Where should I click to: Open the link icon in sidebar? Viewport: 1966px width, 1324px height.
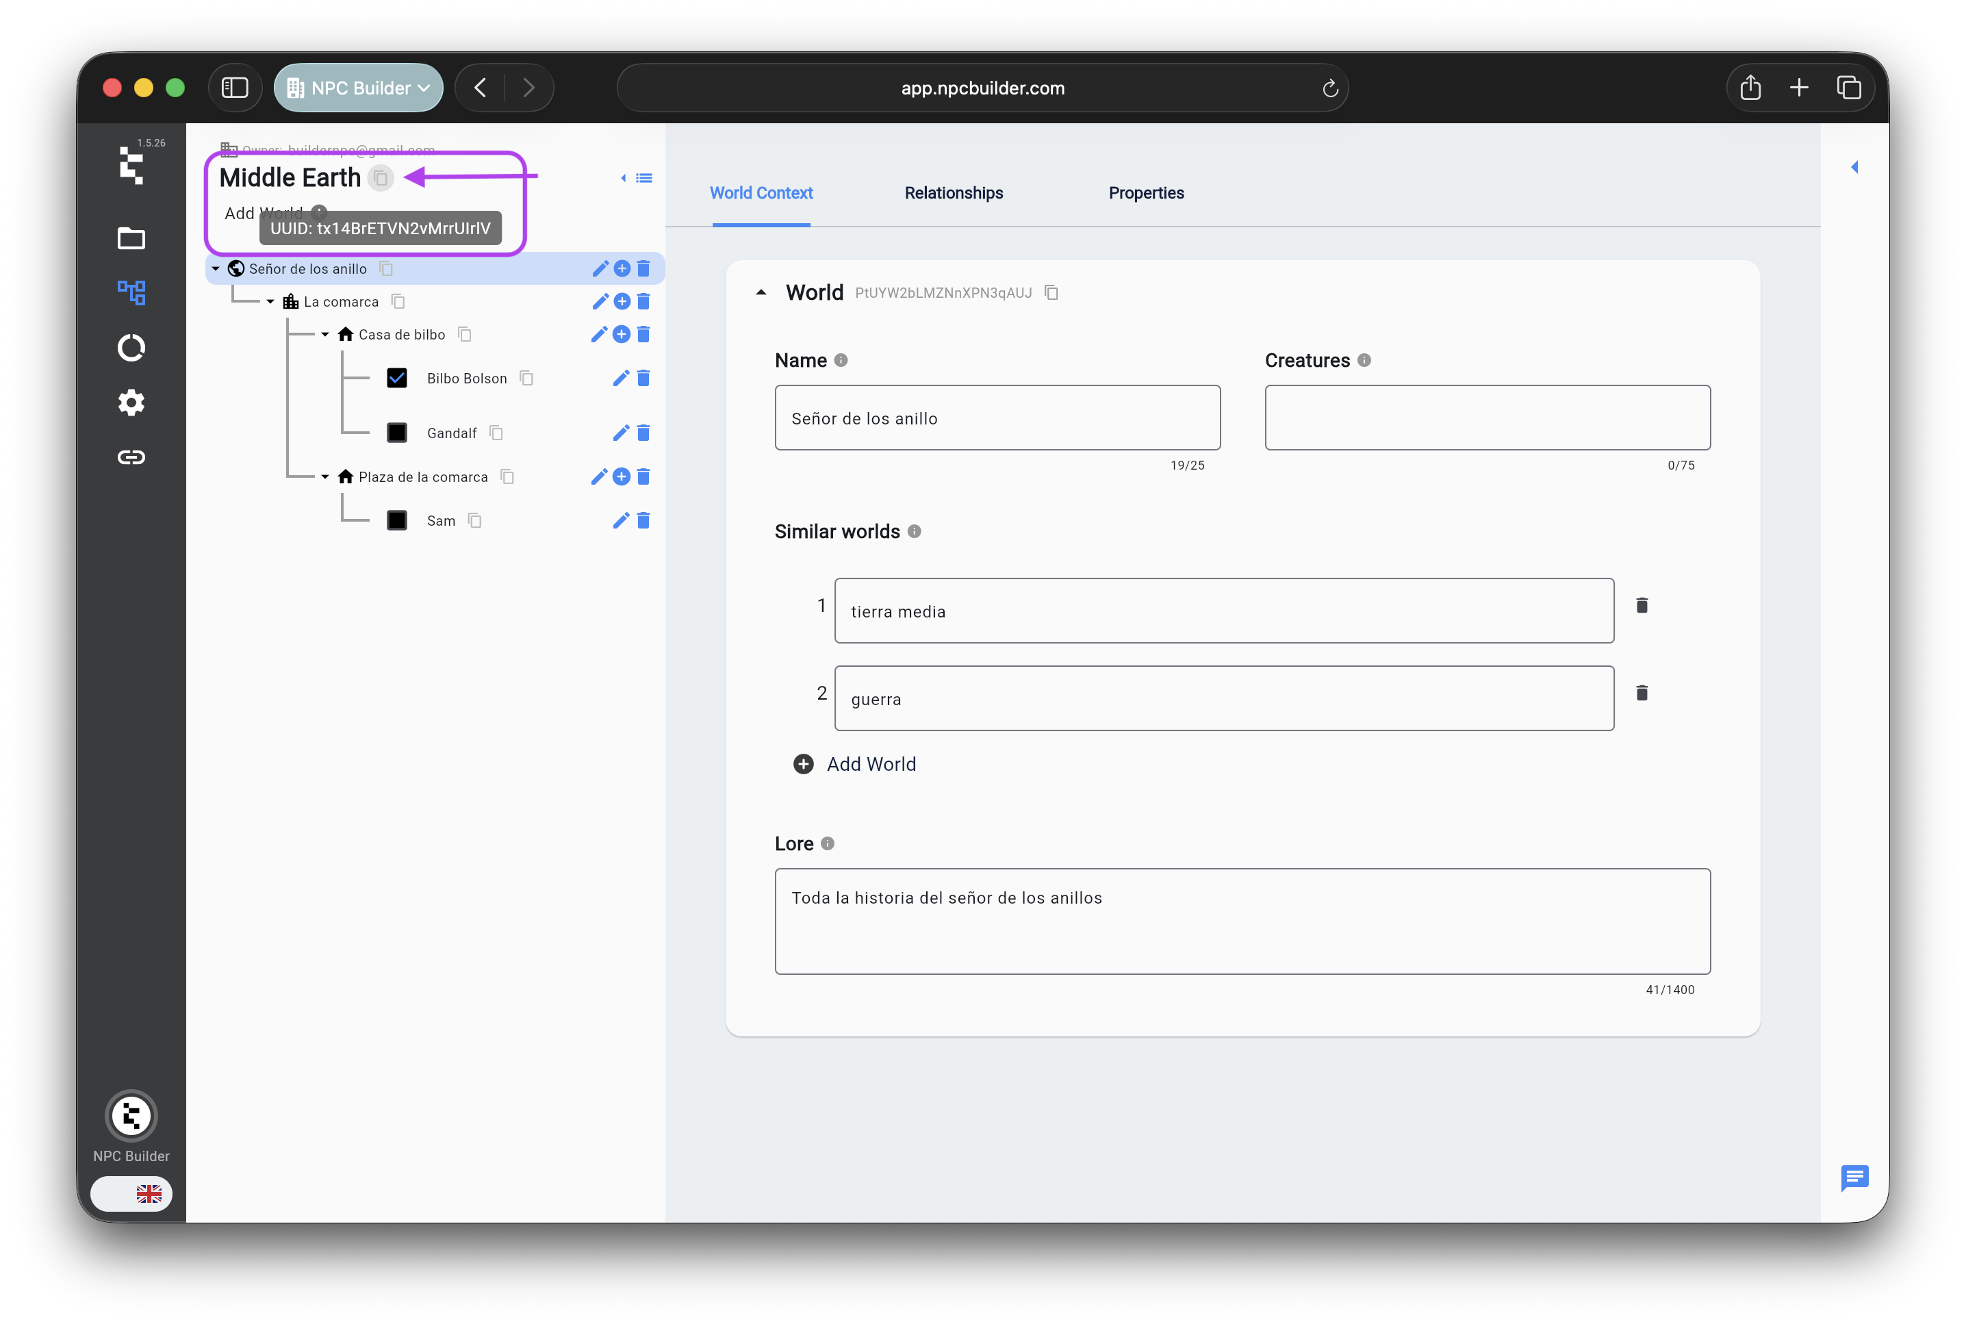pos(131,457)
